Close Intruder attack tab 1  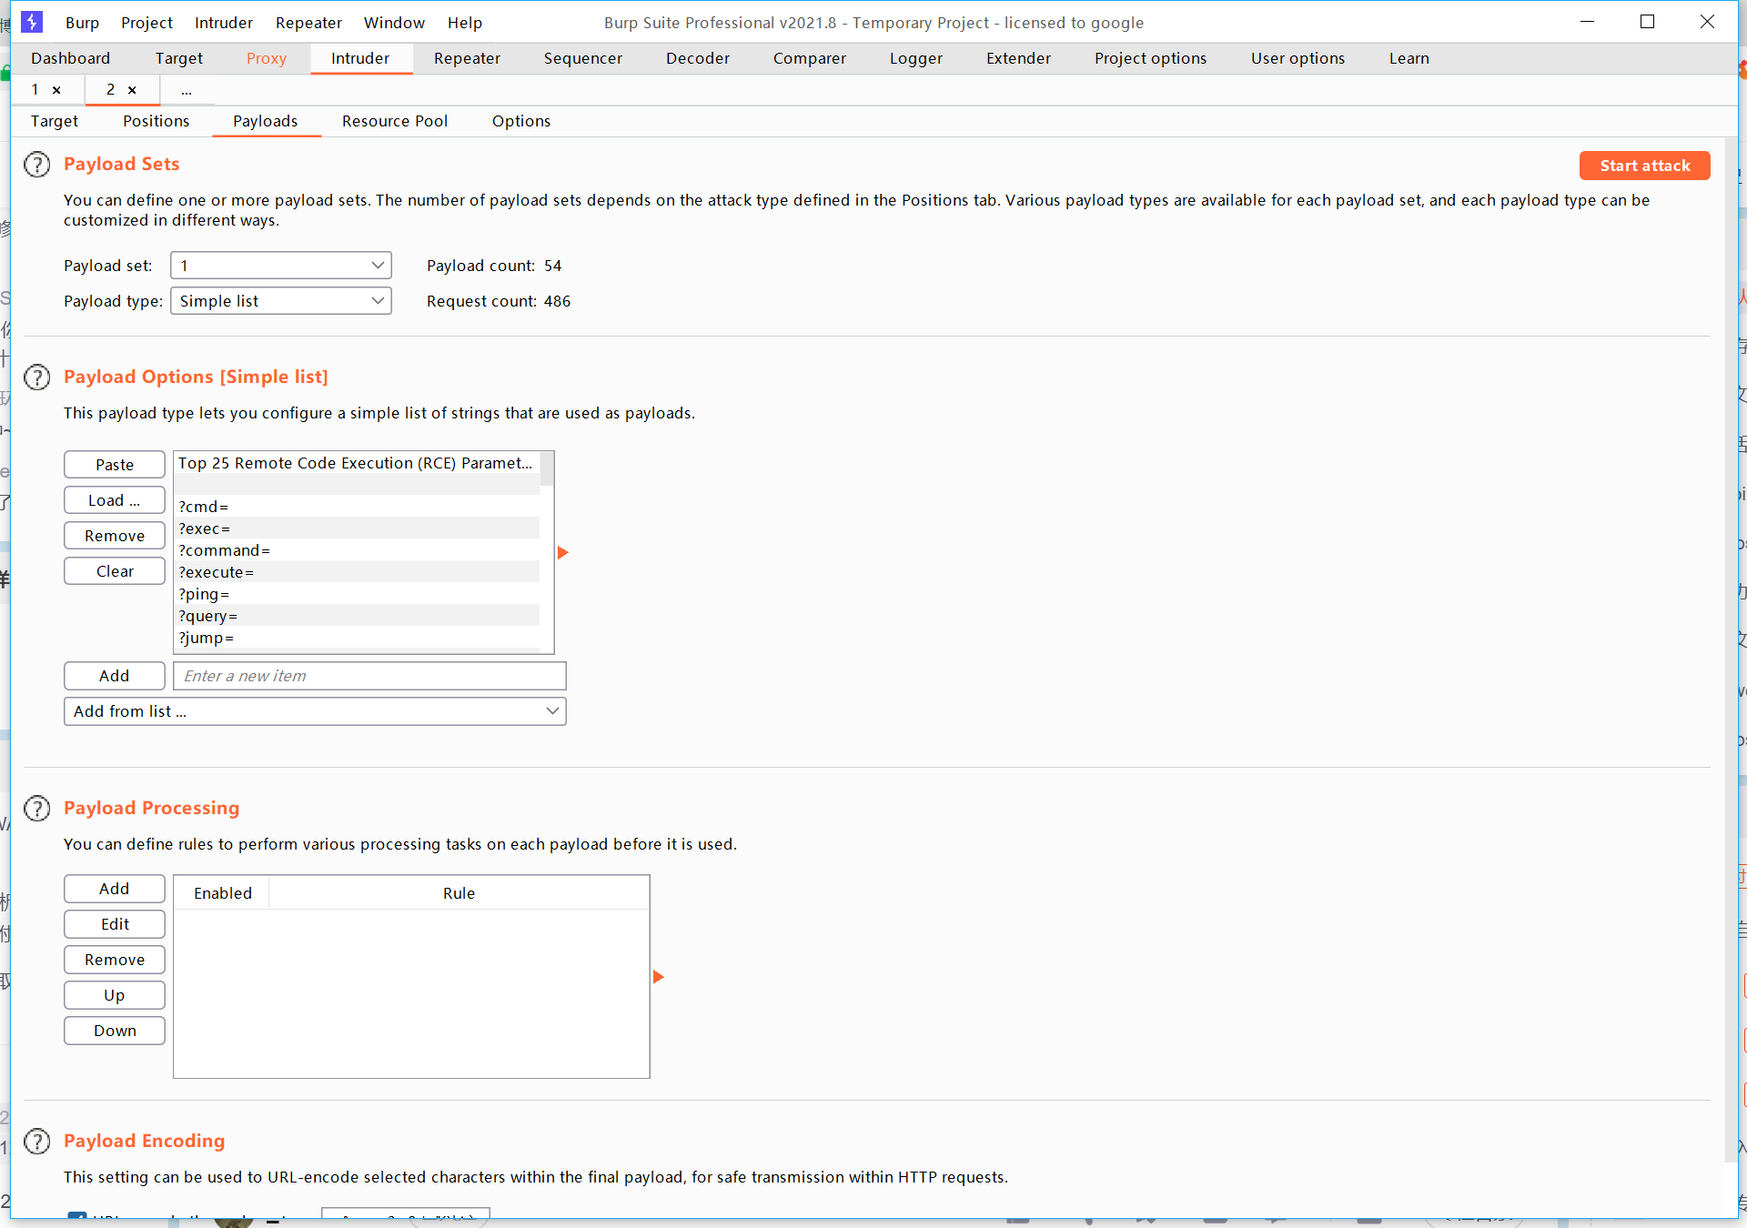pos(56,90)
